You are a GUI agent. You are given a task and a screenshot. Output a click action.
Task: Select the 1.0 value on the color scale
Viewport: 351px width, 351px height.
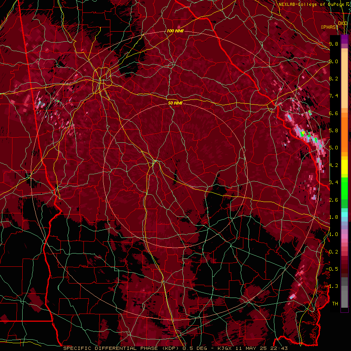333,234
